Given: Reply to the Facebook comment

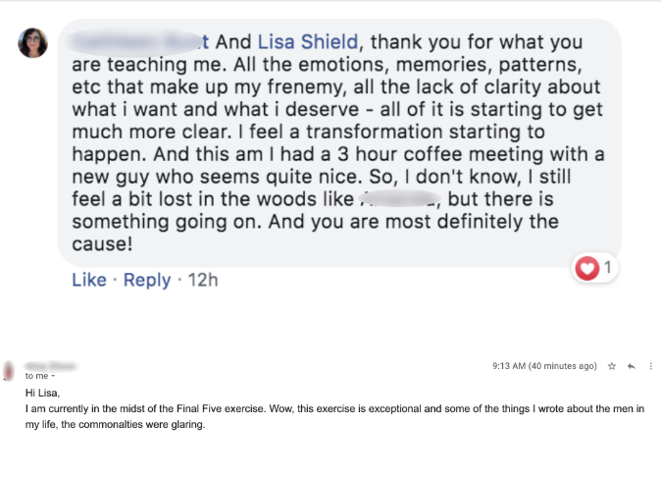Looking at the screenshot, I should point(147,280).
